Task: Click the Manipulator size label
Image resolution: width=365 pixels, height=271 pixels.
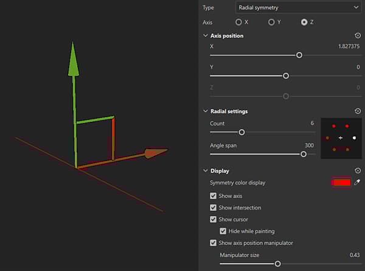Action: 239,255
